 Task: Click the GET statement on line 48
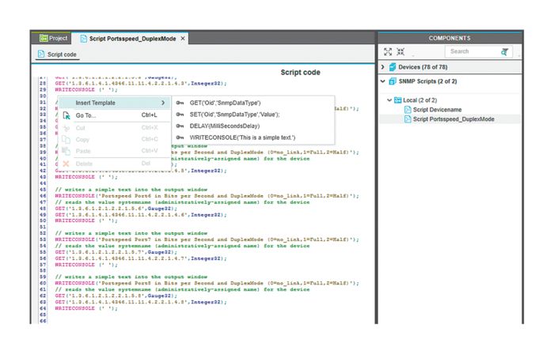click(116, 209)
